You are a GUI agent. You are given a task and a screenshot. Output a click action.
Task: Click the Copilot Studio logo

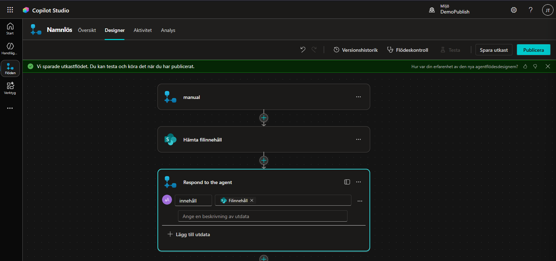pyautogui.click(x=26, y=10)
